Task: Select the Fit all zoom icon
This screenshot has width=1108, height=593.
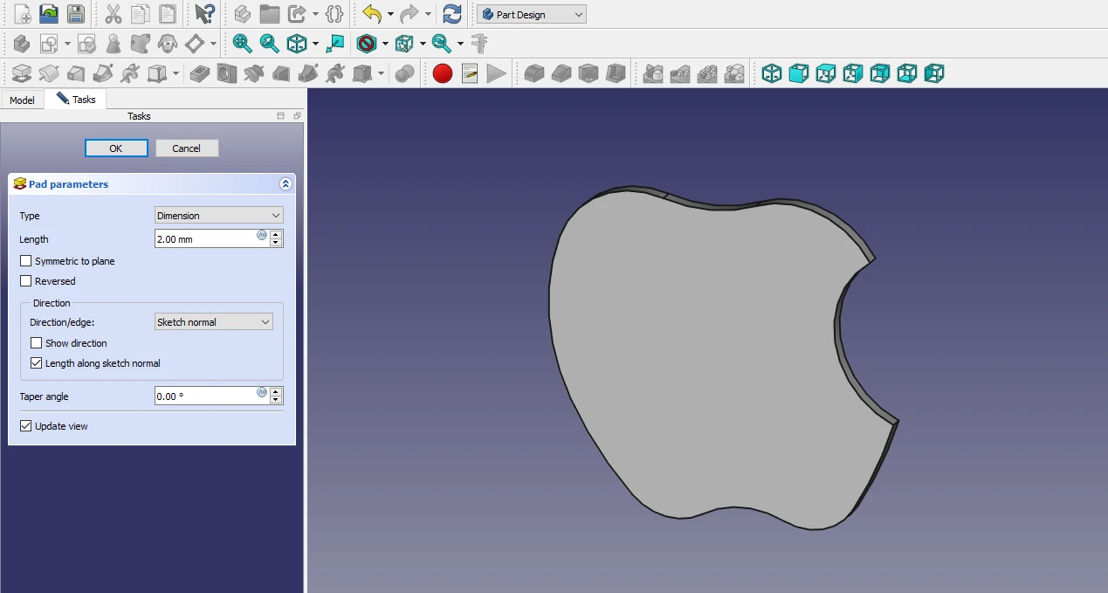Action: coord(242,43)
